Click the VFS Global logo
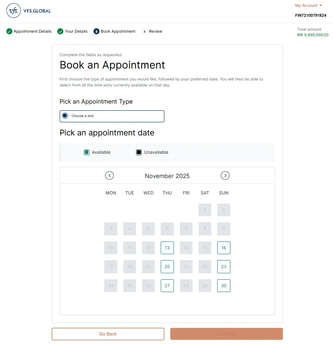333x345 pixels. (29, 11)
